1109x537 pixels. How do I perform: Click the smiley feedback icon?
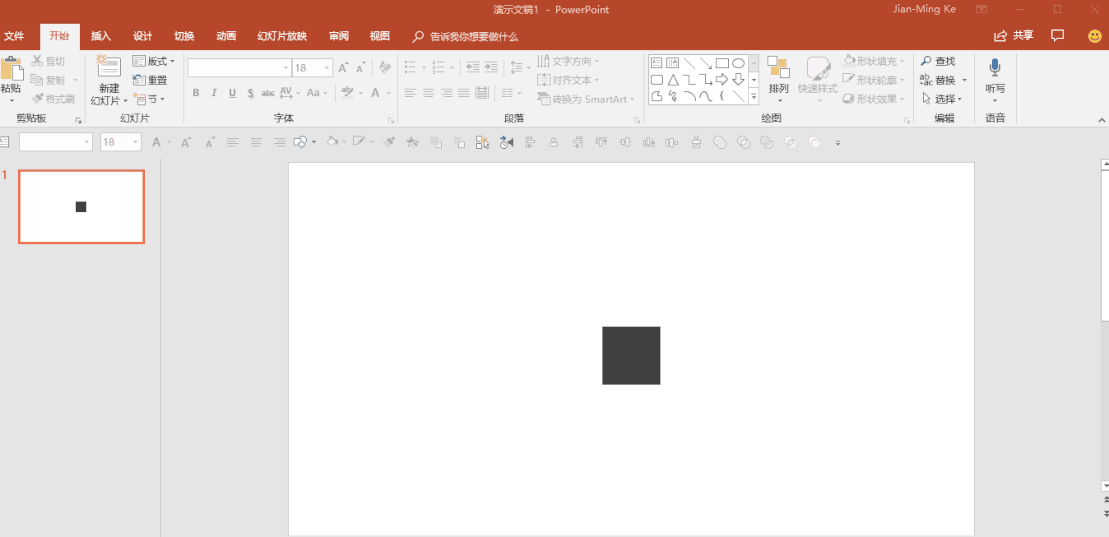[x=1094, y=36]
